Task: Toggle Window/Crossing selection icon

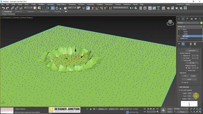Action: [48, 8]
